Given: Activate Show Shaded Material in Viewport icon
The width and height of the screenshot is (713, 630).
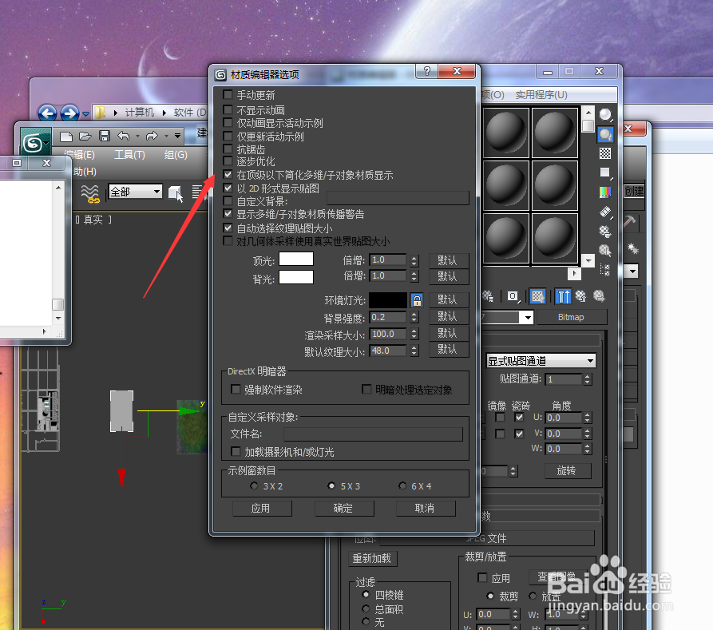Looking at the screenshot, I should [537, 296].
